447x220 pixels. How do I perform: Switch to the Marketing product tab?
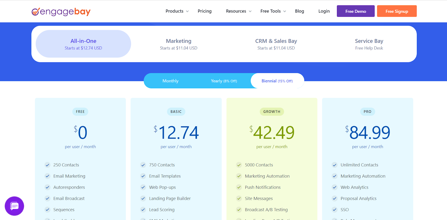pos(179,44)
